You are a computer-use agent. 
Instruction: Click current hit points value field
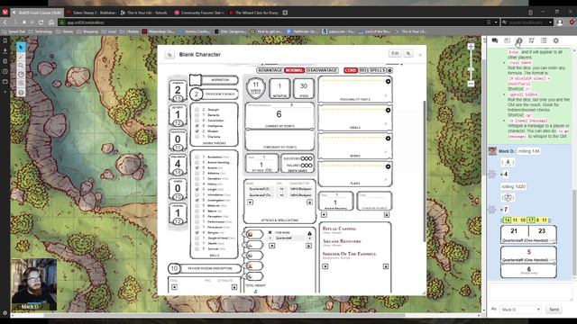coord(279,114)
